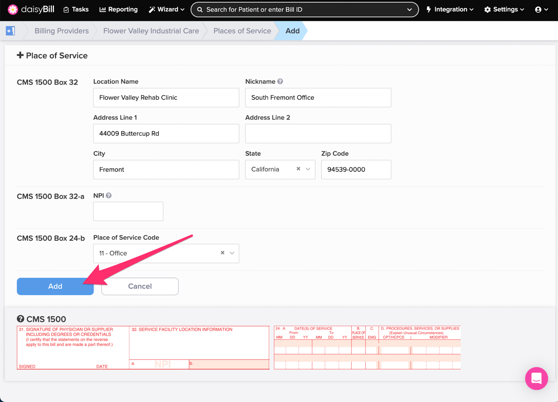
Task: Open the chat support widget
Action: point(536,378)
